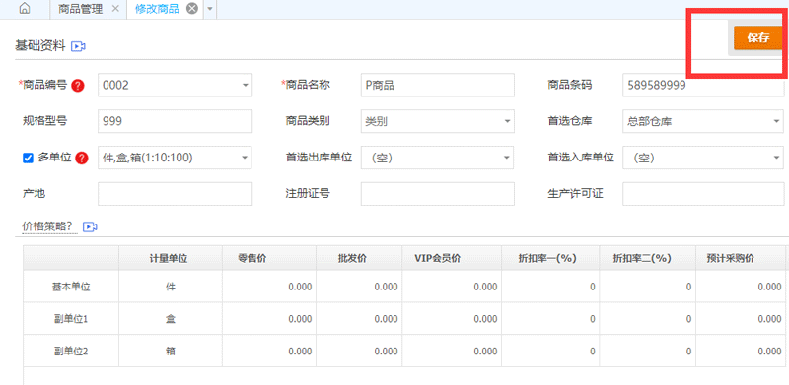Close the 商品管理 tab
Image resolution: width=789 pixels, height=385 pixels.
click(115, 9)
